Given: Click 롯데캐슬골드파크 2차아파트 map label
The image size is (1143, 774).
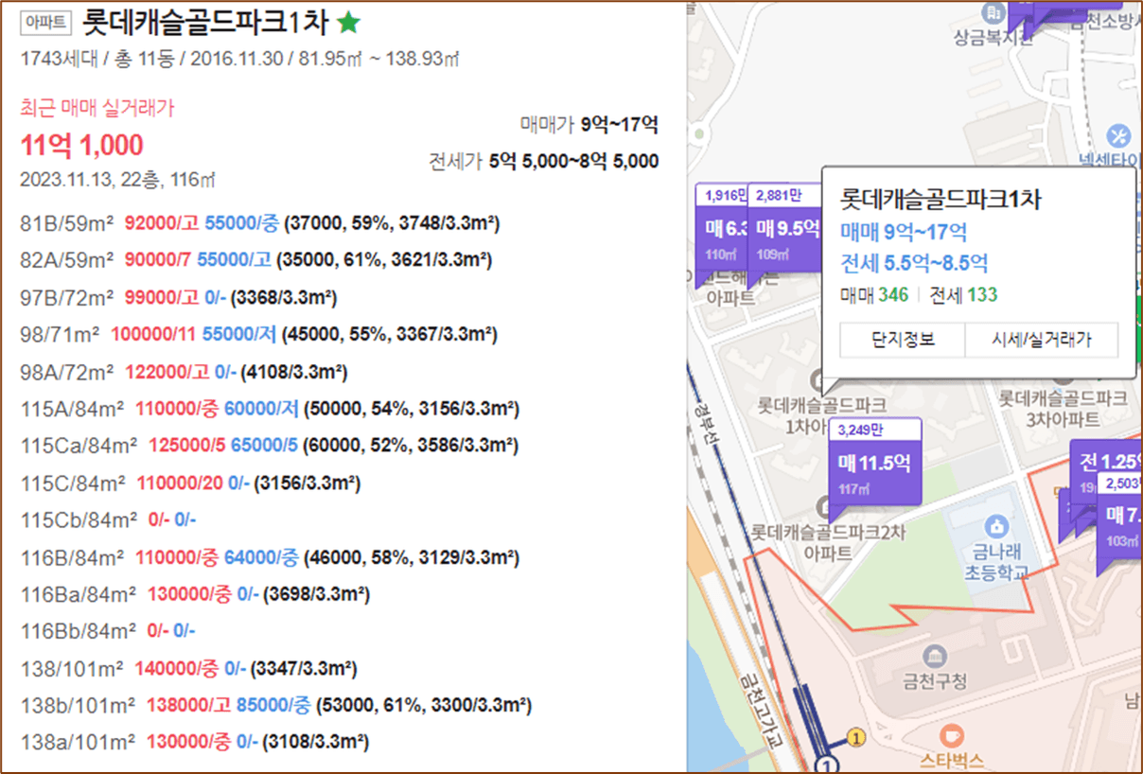Looking at the screenshot, I should coord(828,542).
